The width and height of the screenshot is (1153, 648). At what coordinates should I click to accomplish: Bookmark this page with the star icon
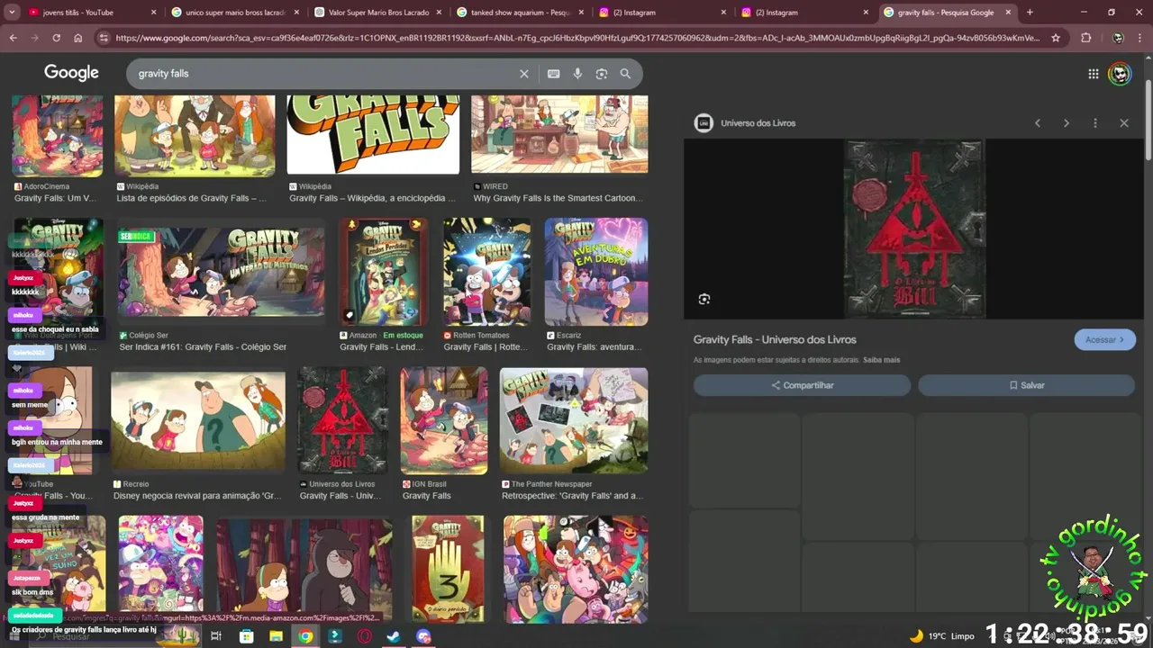coord(1056,38)
